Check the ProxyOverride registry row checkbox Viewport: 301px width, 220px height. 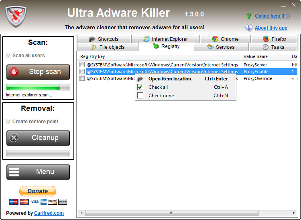coord(82,78)
